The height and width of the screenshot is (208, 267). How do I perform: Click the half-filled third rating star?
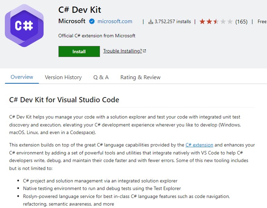pos(216,22)
